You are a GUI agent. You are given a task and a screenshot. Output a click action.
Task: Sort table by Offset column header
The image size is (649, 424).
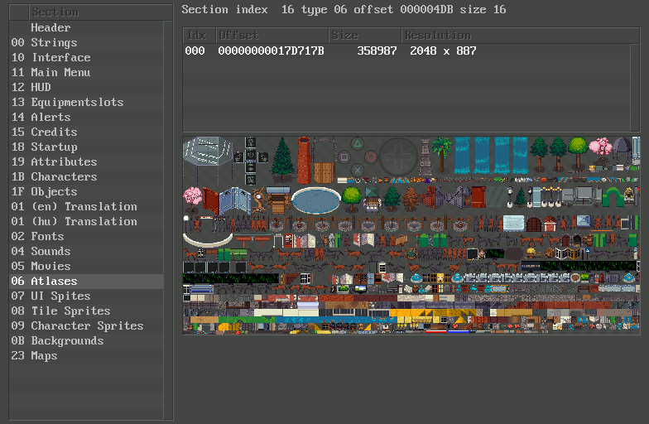272,36
